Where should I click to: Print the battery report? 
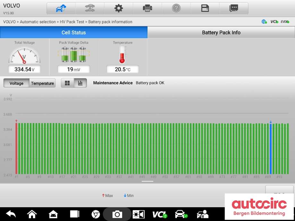coord(147,8)
